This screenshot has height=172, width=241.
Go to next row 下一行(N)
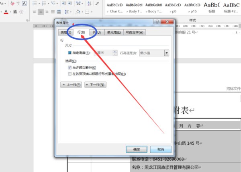tap(95, 85)
